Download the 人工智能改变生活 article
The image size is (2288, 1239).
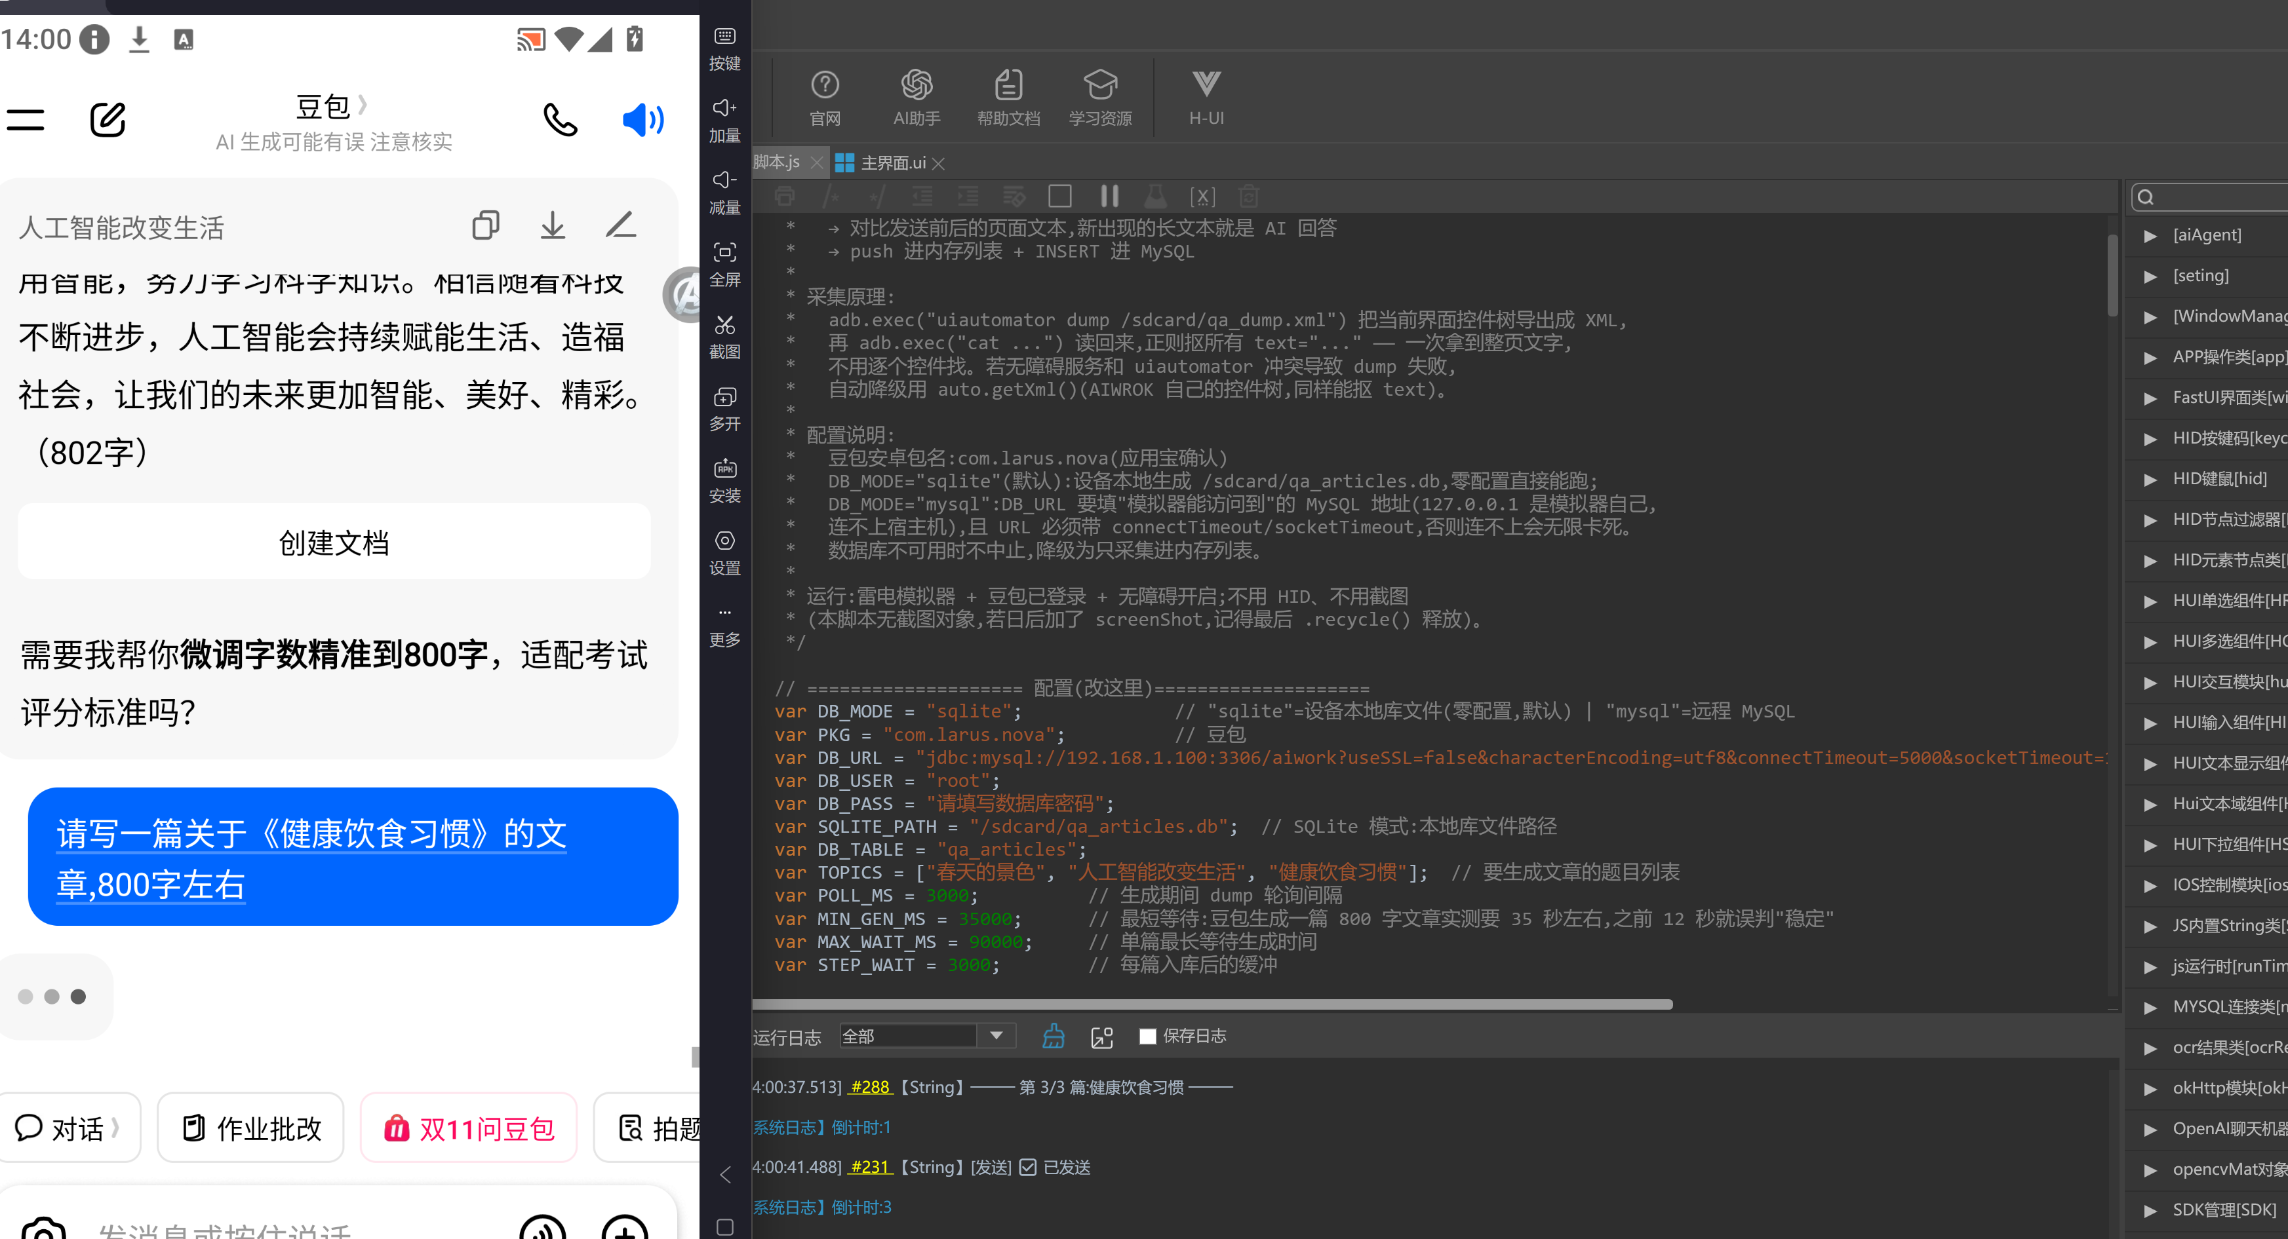click(x=553, y=225)
